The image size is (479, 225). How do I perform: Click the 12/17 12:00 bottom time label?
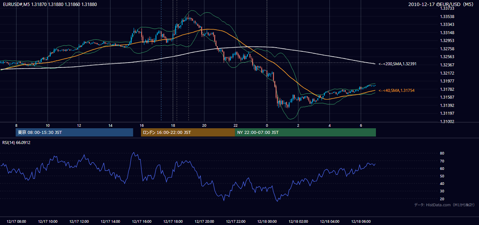click(x=79, y=222)
